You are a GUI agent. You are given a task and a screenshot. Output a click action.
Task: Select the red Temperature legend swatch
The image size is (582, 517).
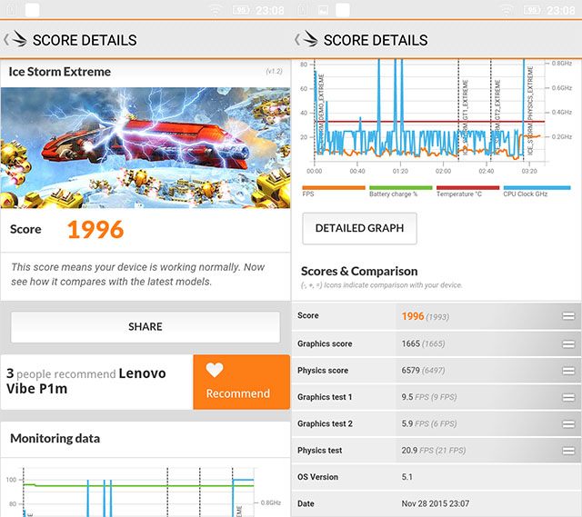coord(467,187)
